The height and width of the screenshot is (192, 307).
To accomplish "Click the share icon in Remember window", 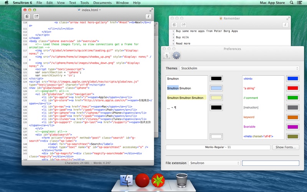I will coord(183,25).
